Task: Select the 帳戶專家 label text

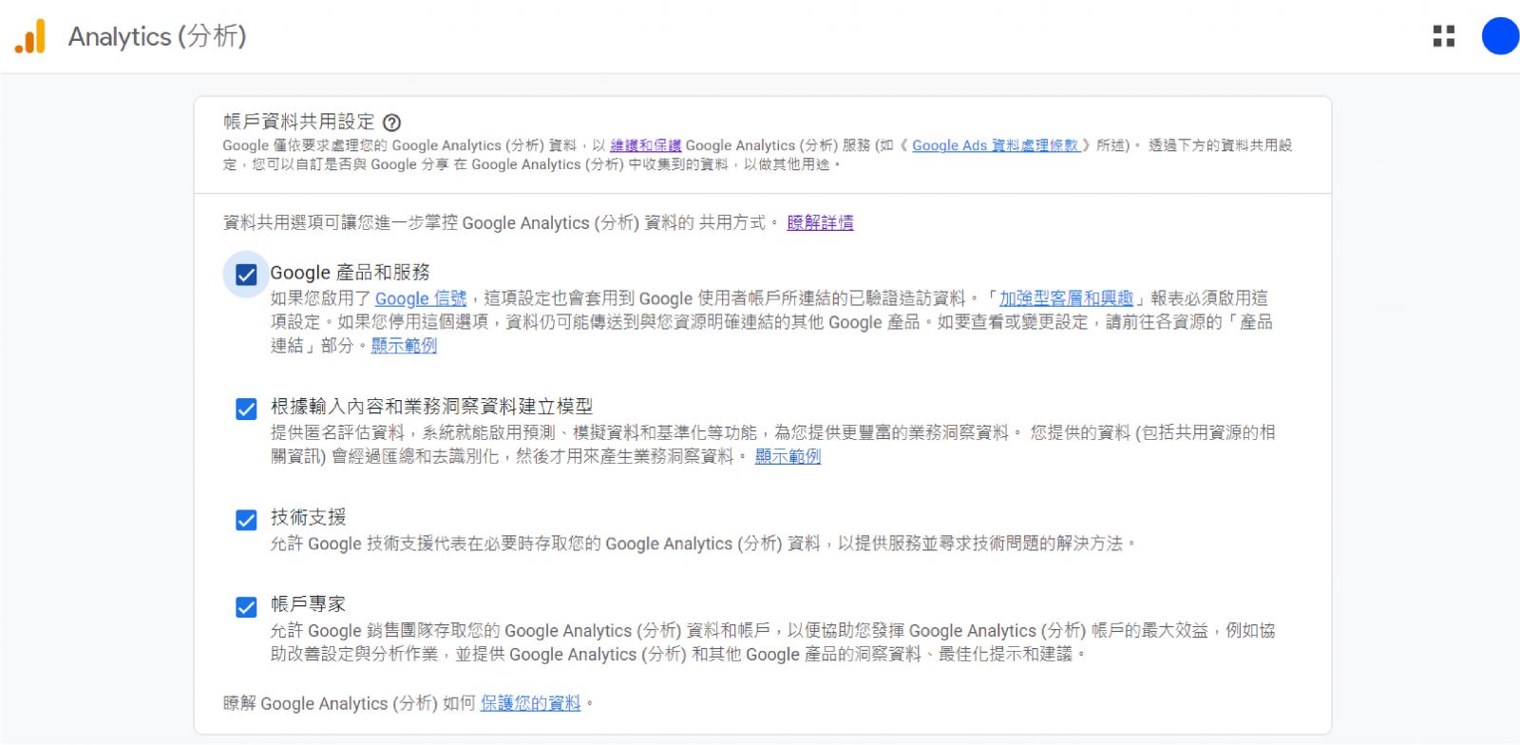Action: pos(309,603)
